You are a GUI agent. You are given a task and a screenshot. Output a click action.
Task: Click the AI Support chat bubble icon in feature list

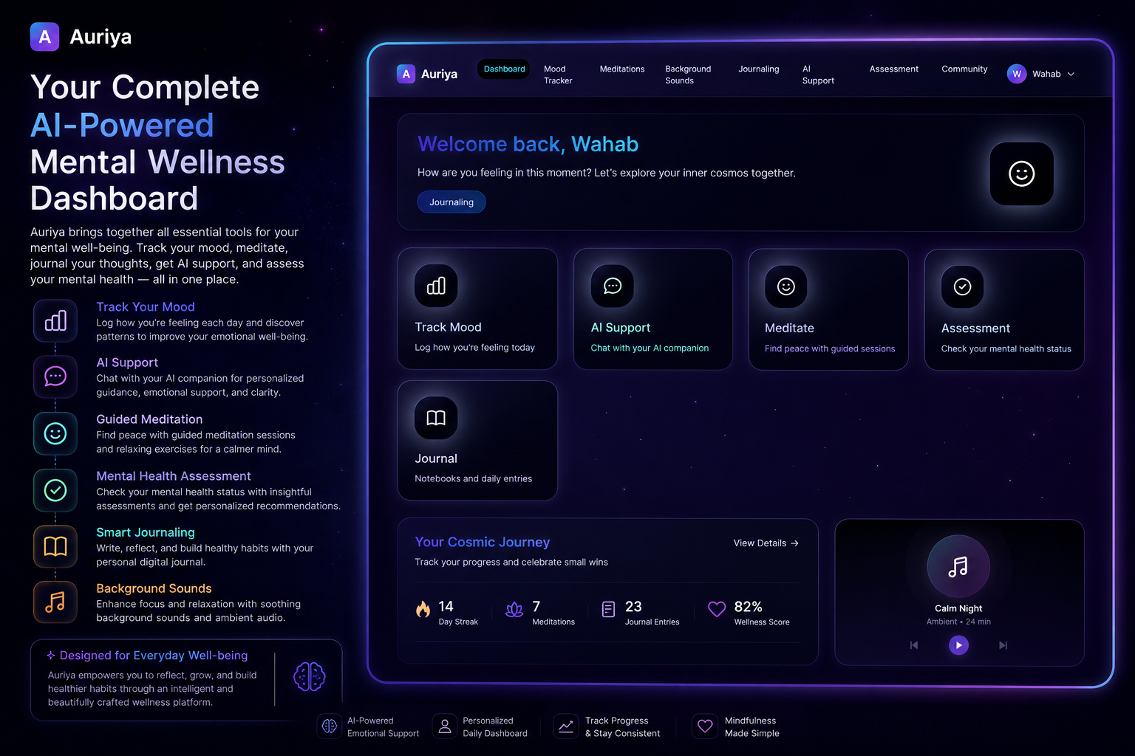55,377
